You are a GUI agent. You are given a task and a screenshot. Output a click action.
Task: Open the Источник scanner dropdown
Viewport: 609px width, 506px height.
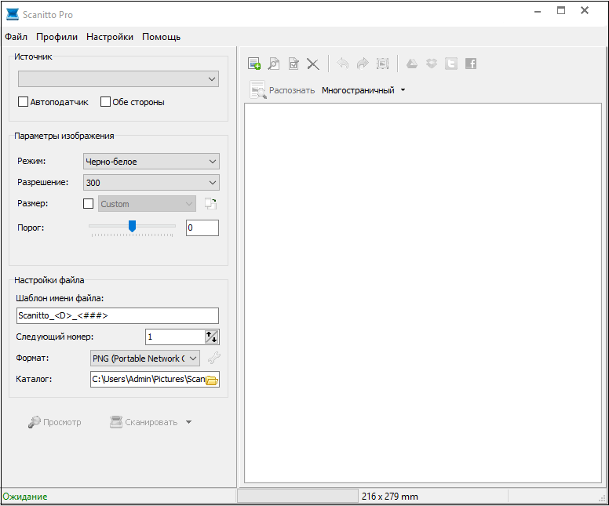click(119, 78)
